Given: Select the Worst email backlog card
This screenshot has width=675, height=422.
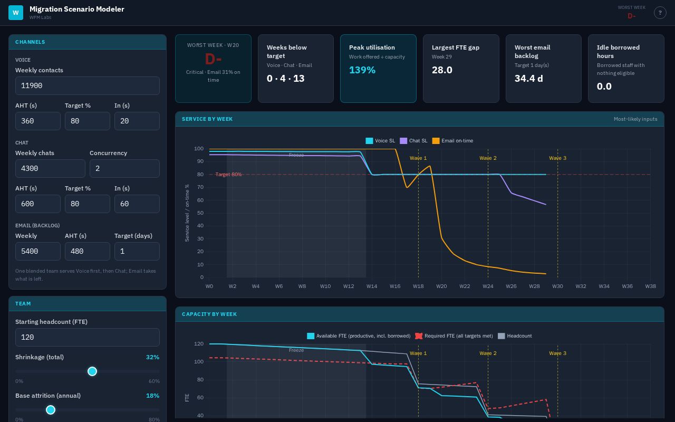Looking at the screenshot, I should pos(544,69).
